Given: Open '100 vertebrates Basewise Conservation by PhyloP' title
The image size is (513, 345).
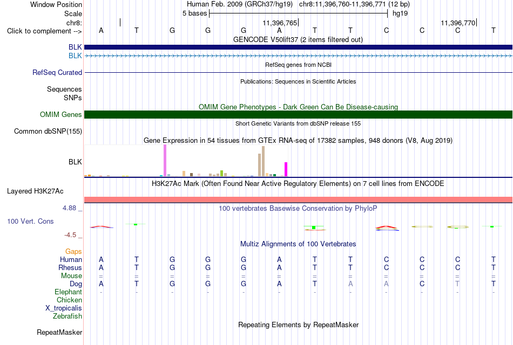Looking at the screenshot, I should 298,209.
